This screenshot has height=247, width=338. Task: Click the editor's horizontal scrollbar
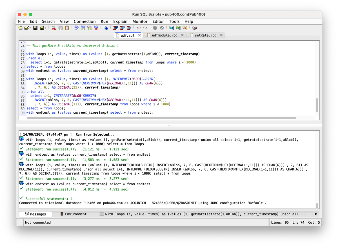pyautogui.click(x=161, y=118)
